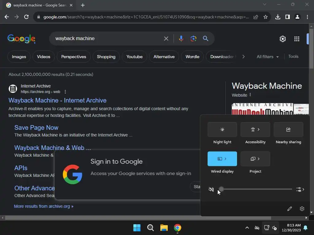Filter results by Videos
Image resolution: width=314 pixels, height=235 pixels.
pos(44,57)
